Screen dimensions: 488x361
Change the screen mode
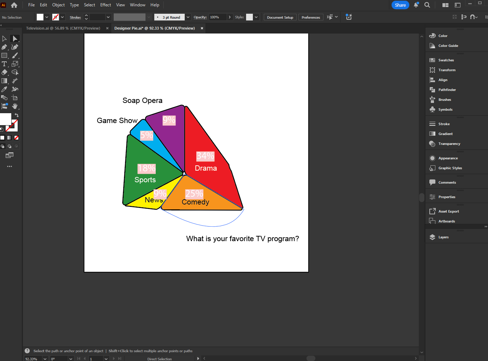tap(10, 155)
